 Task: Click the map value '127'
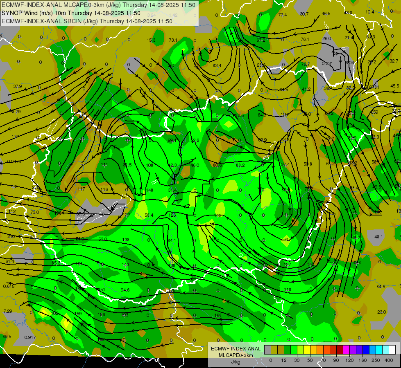[x=287, y=265]
